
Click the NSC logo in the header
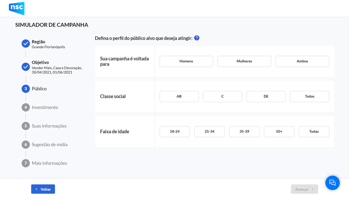(x=17, y=8)
